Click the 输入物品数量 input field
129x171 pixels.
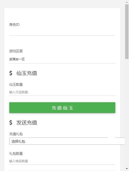(x=62, y=161)
